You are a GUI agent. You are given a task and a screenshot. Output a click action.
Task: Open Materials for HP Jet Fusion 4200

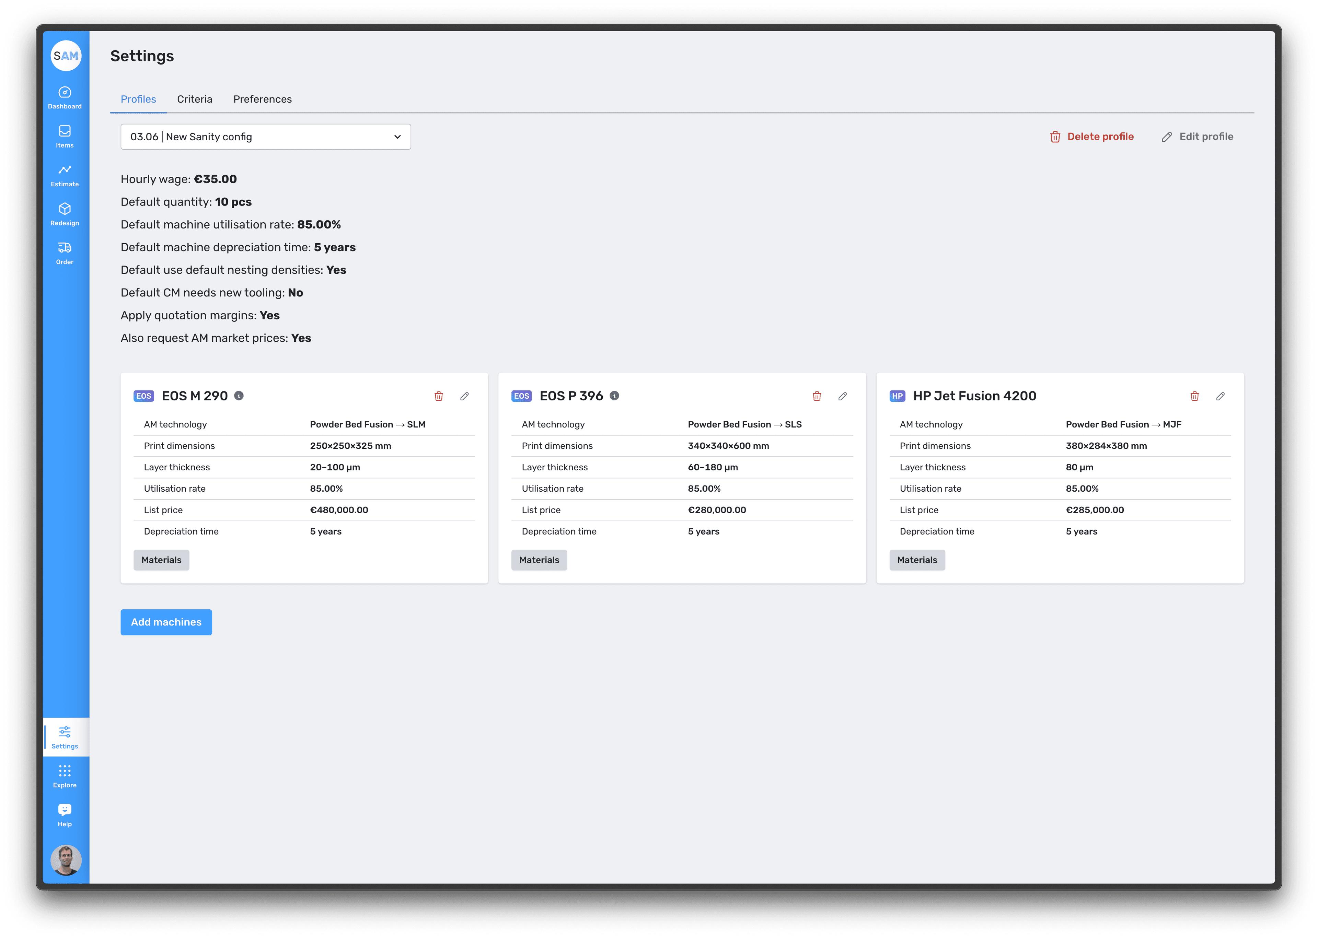pyautogui.click(x=917, y=560)
